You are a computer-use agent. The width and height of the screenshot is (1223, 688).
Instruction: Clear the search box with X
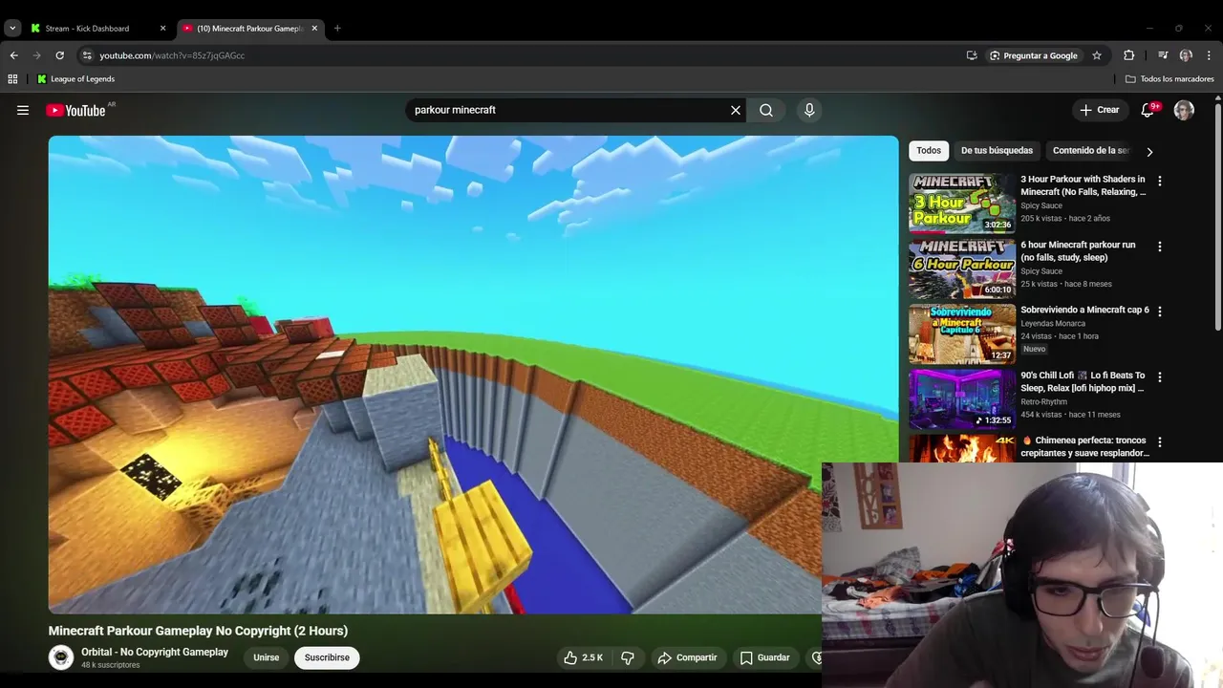[x=736, y=110]
